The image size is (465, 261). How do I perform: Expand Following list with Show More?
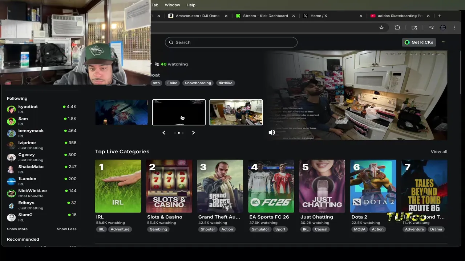coord(17,229)
